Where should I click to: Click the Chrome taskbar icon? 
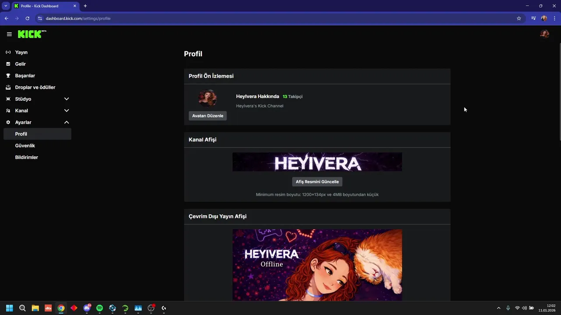(61, 308)
